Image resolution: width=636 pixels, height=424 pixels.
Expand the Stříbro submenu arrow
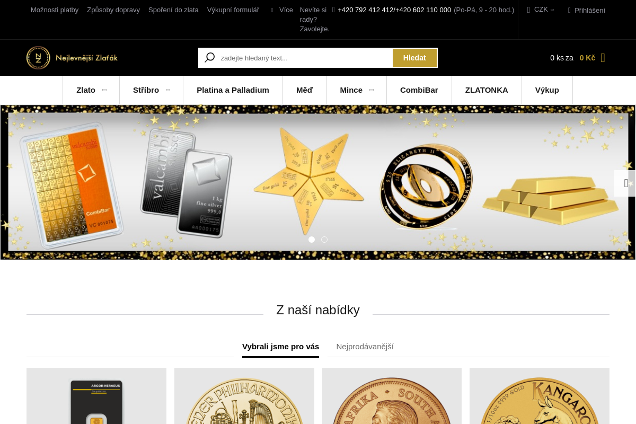(168, 90)
